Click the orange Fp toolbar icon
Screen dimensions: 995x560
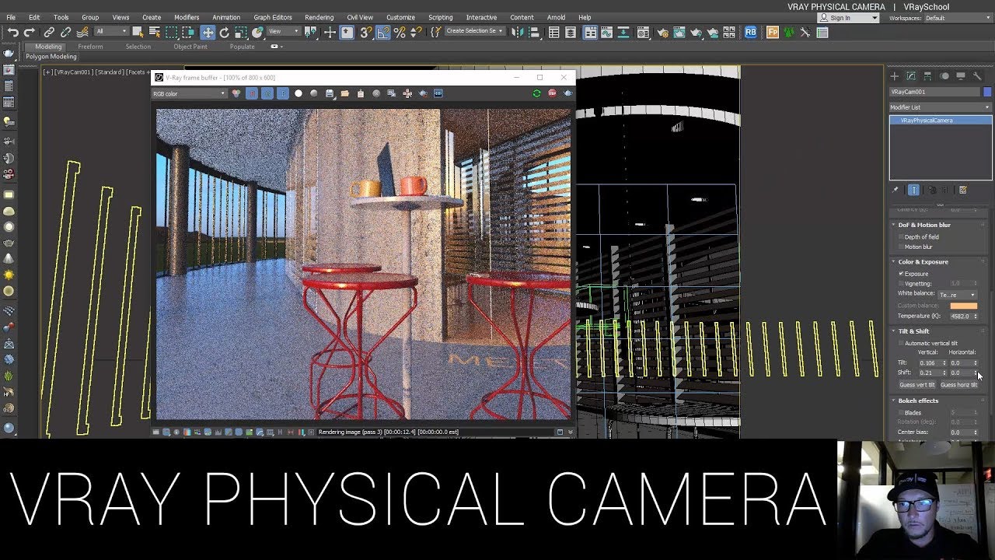tap(773, 32)
